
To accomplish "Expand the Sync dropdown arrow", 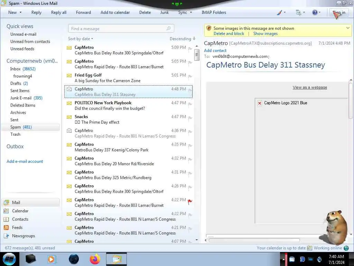I will tap(191, 12).
